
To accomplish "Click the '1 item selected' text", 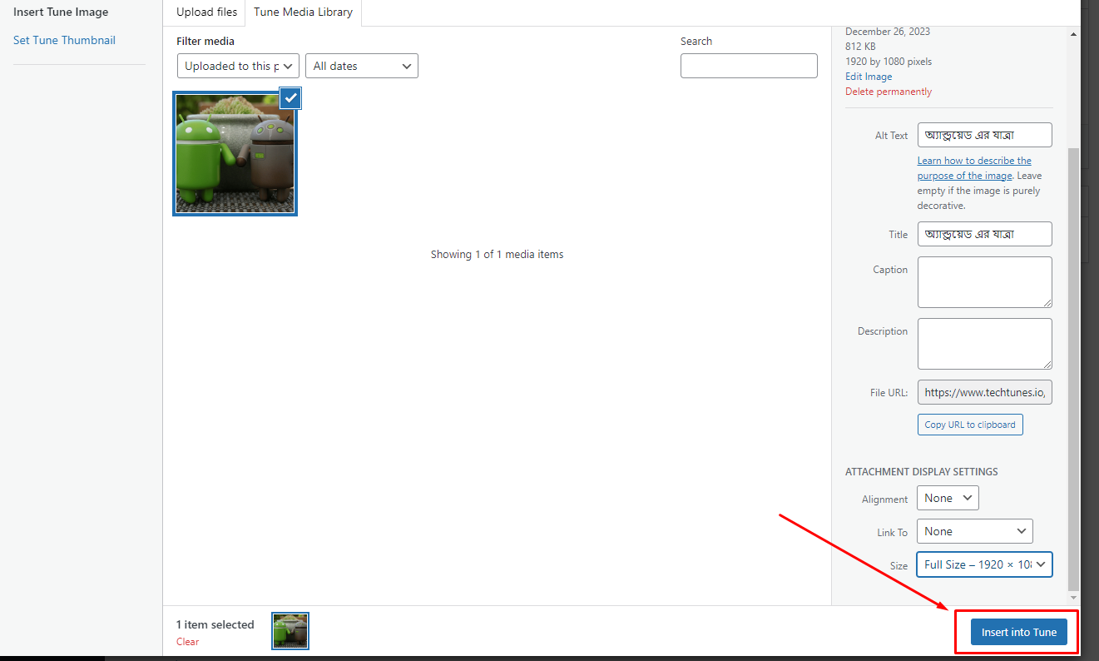I will pyautogui.click(x=215, y=624).
